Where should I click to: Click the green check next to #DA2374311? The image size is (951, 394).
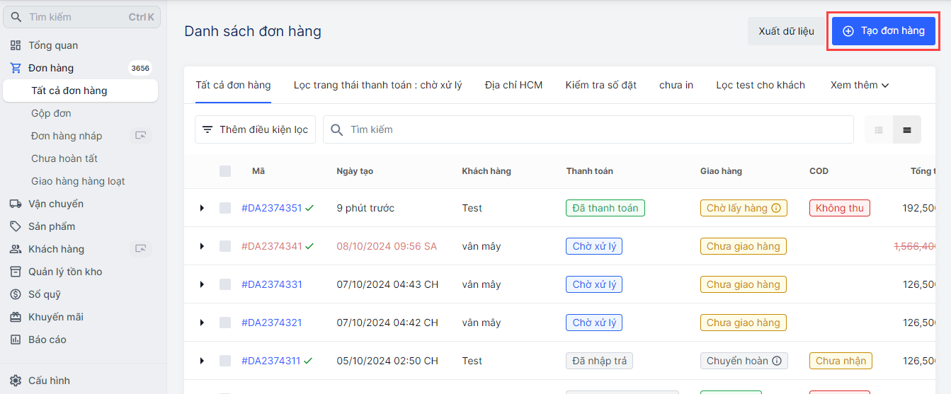(308, 361)
